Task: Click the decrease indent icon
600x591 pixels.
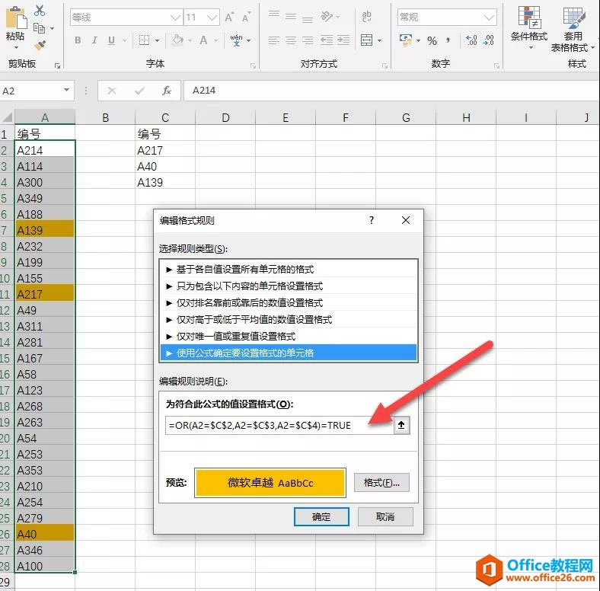Action: click(327, 40)
